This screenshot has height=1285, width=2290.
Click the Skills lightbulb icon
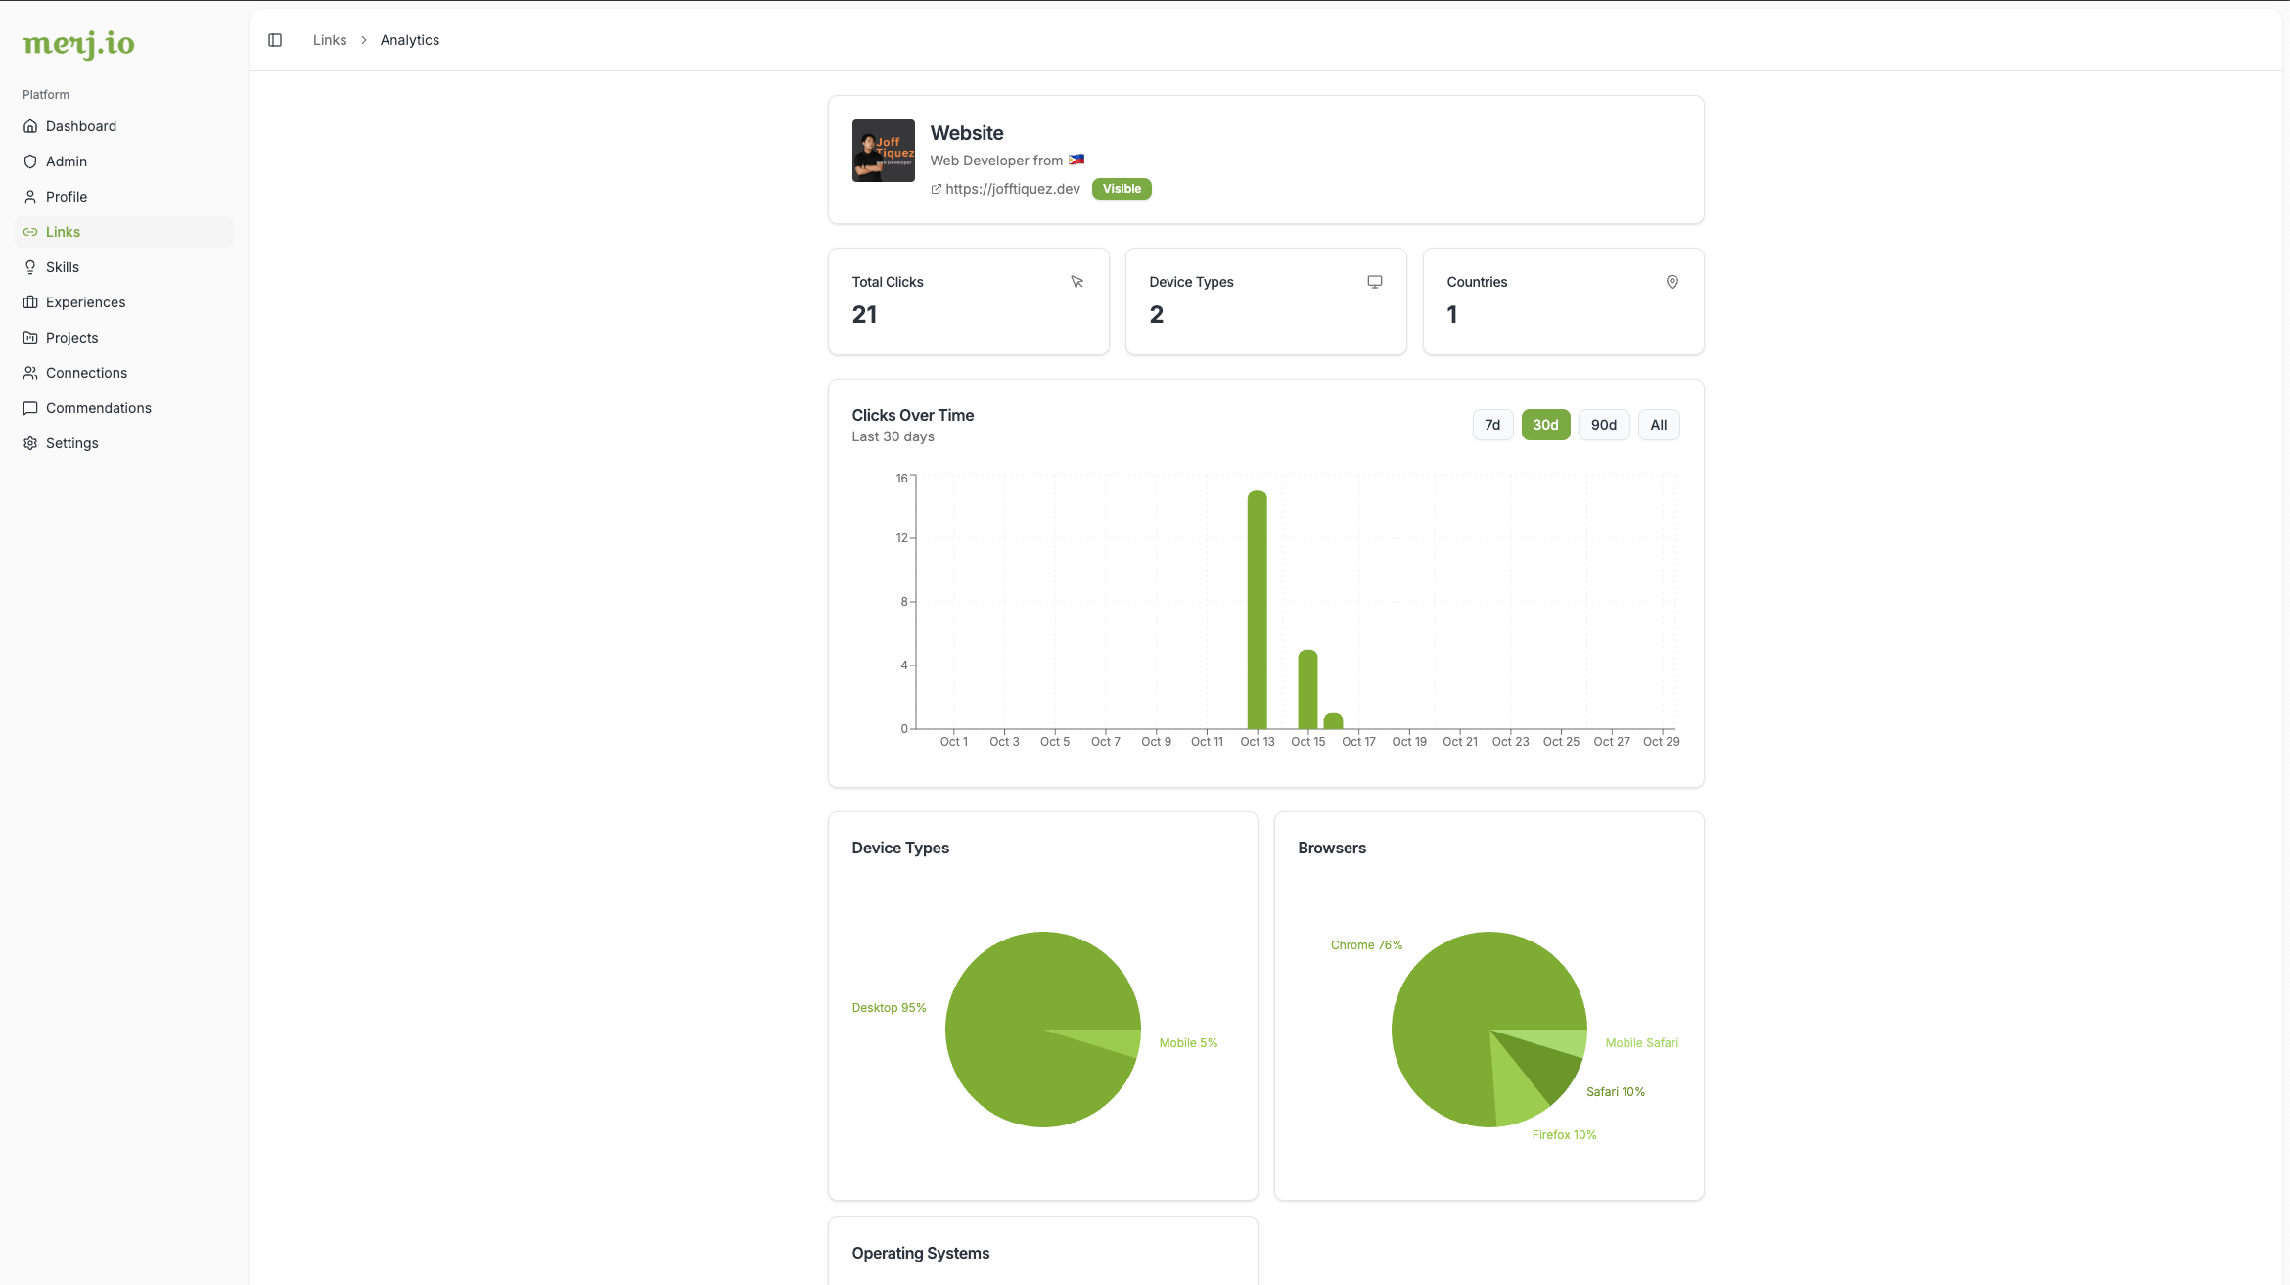(x=30, y=267)
